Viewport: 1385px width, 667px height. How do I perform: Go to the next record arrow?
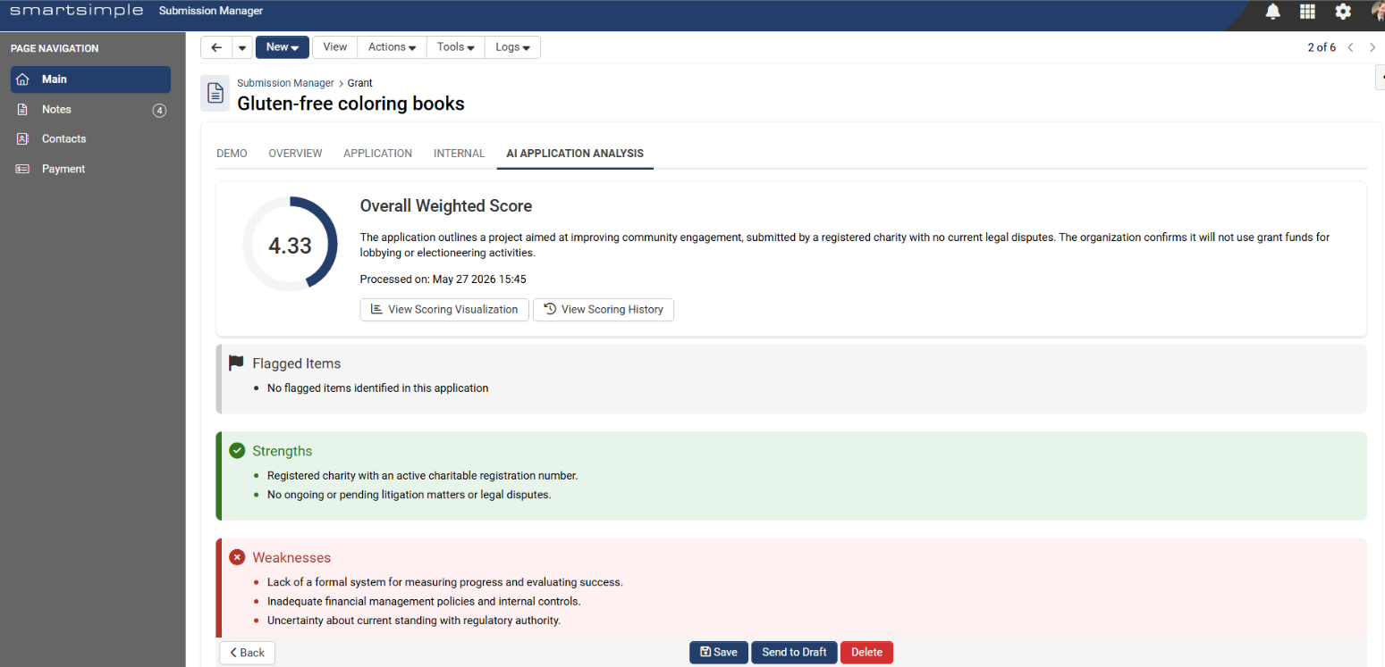click(x=1372, y=47)
